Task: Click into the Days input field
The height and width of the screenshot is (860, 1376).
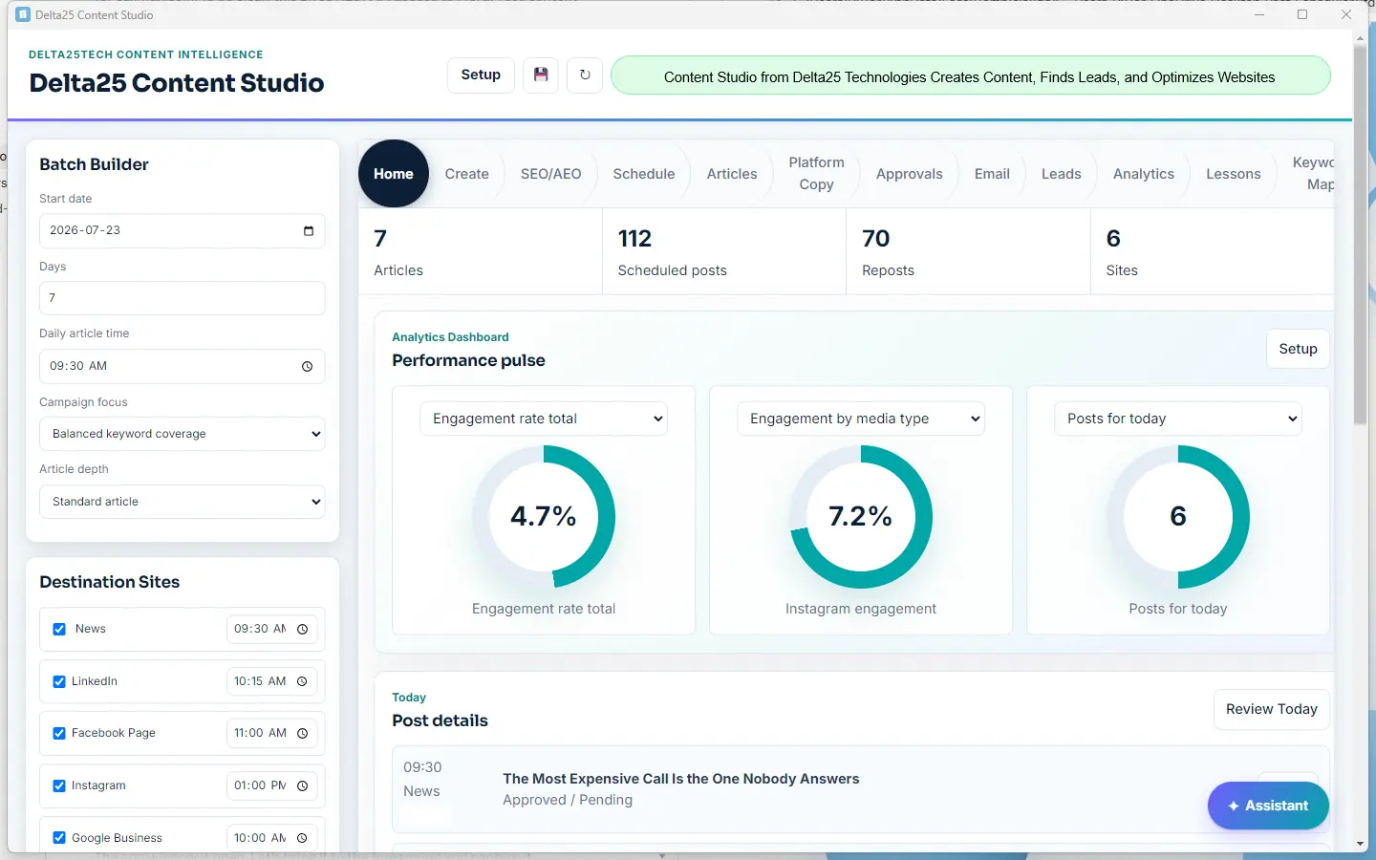Action: (182, 298)
